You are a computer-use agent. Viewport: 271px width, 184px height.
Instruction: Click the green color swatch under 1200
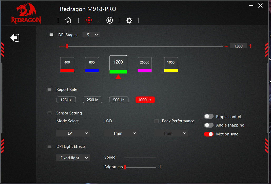tap(118, 72)
